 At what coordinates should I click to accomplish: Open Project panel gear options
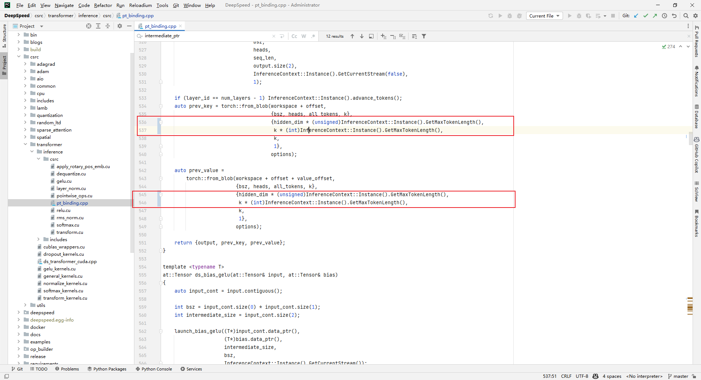click(x=120, y=26)
